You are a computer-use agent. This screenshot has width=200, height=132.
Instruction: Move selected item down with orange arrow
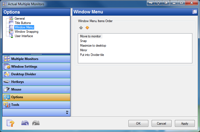[x=87, y=28]
